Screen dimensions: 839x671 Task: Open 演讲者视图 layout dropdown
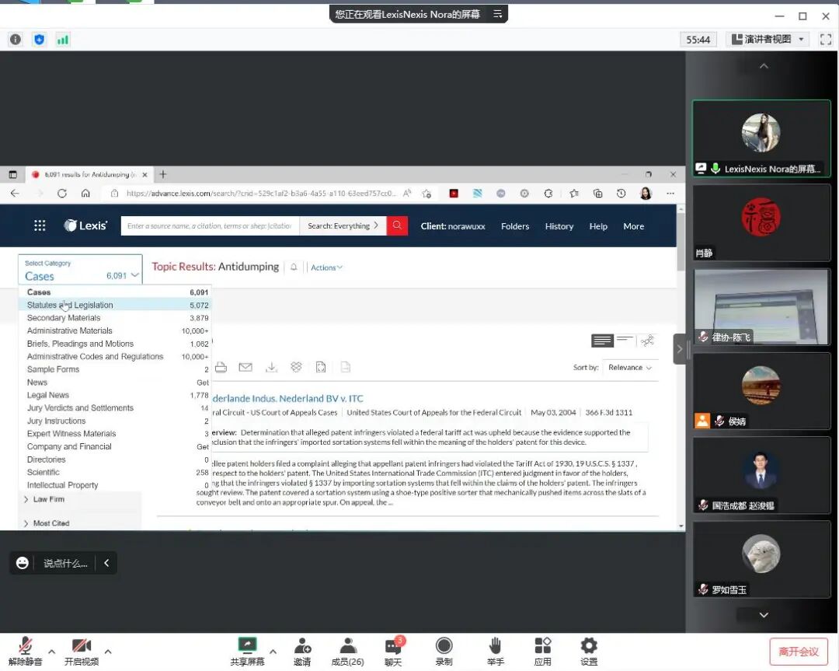(x=767, y=39)
